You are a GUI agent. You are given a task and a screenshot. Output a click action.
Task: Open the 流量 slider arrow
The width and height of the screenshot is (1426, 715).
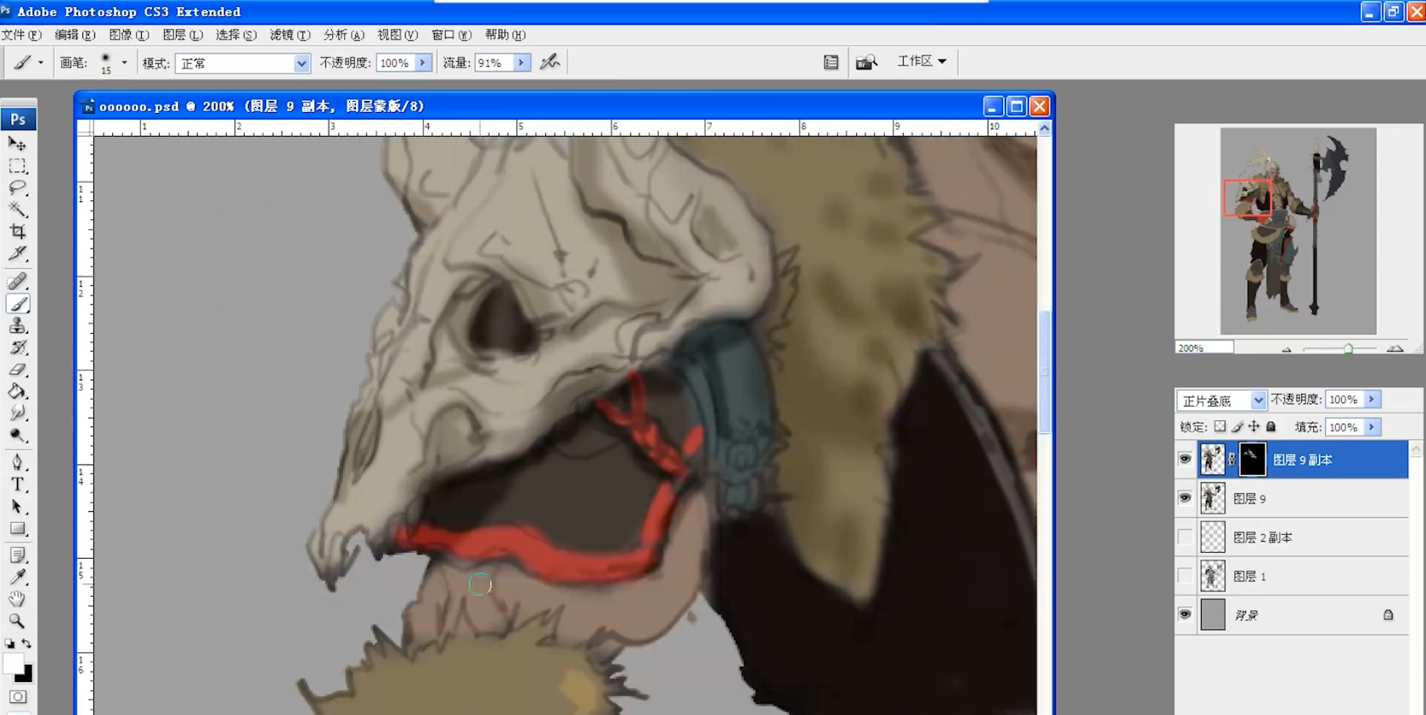point(521,63)
